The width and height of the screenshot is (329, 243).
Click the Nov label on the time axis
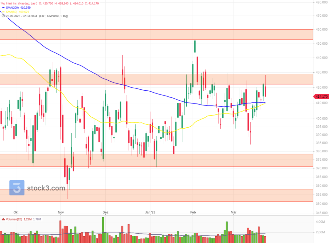coord(61,212)
